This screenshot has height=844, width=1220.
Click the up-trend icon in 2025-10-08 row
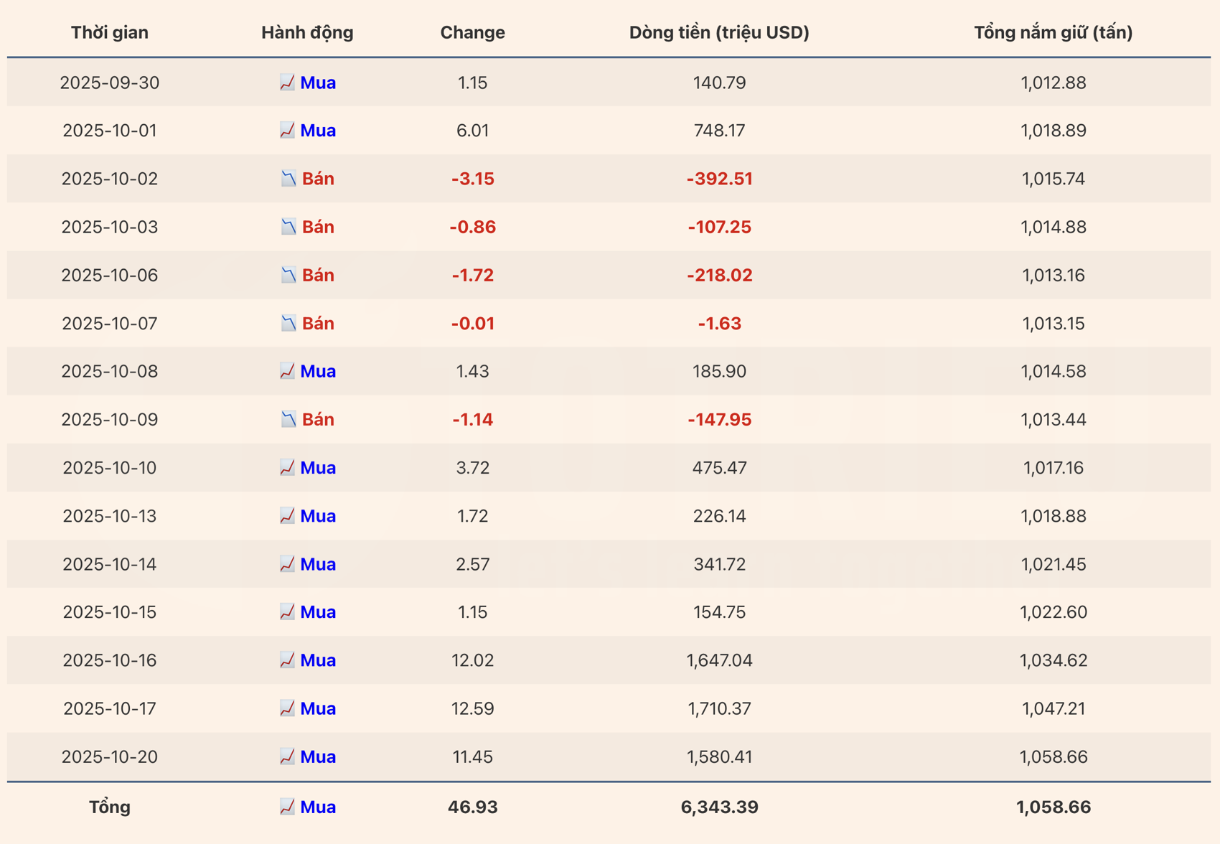[x=287, y=371]
